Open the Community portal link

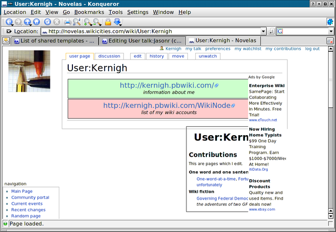coord(30,197)
